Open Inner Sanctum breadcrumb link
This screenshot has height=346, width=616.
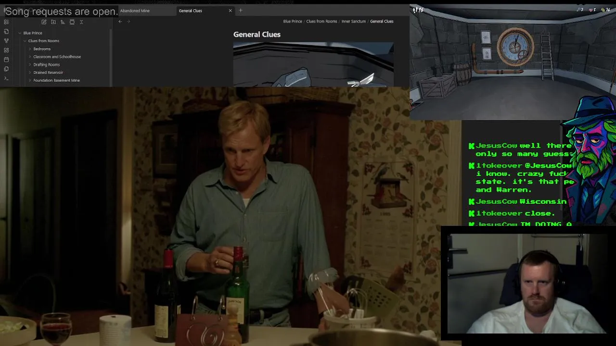pyautogui.click(x=354, y=21)
